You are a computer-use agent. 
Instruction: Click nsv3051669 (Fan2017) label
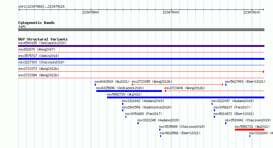[x=144, y=114]
